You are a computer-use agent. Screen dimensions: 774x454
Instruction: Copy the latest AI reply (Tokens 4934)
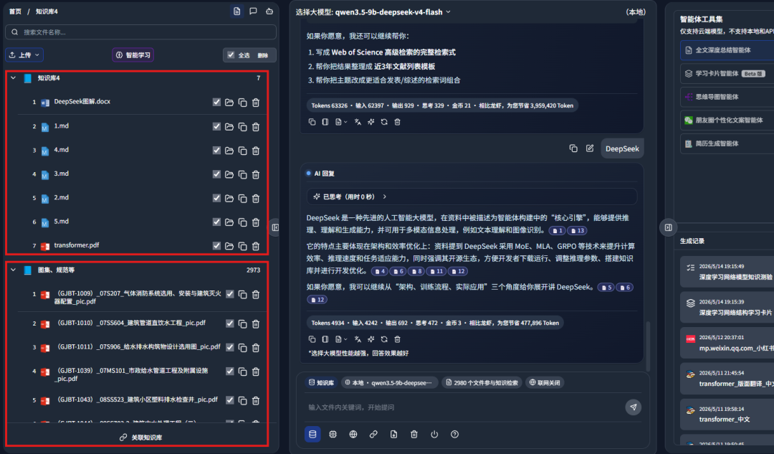[312, 339]
